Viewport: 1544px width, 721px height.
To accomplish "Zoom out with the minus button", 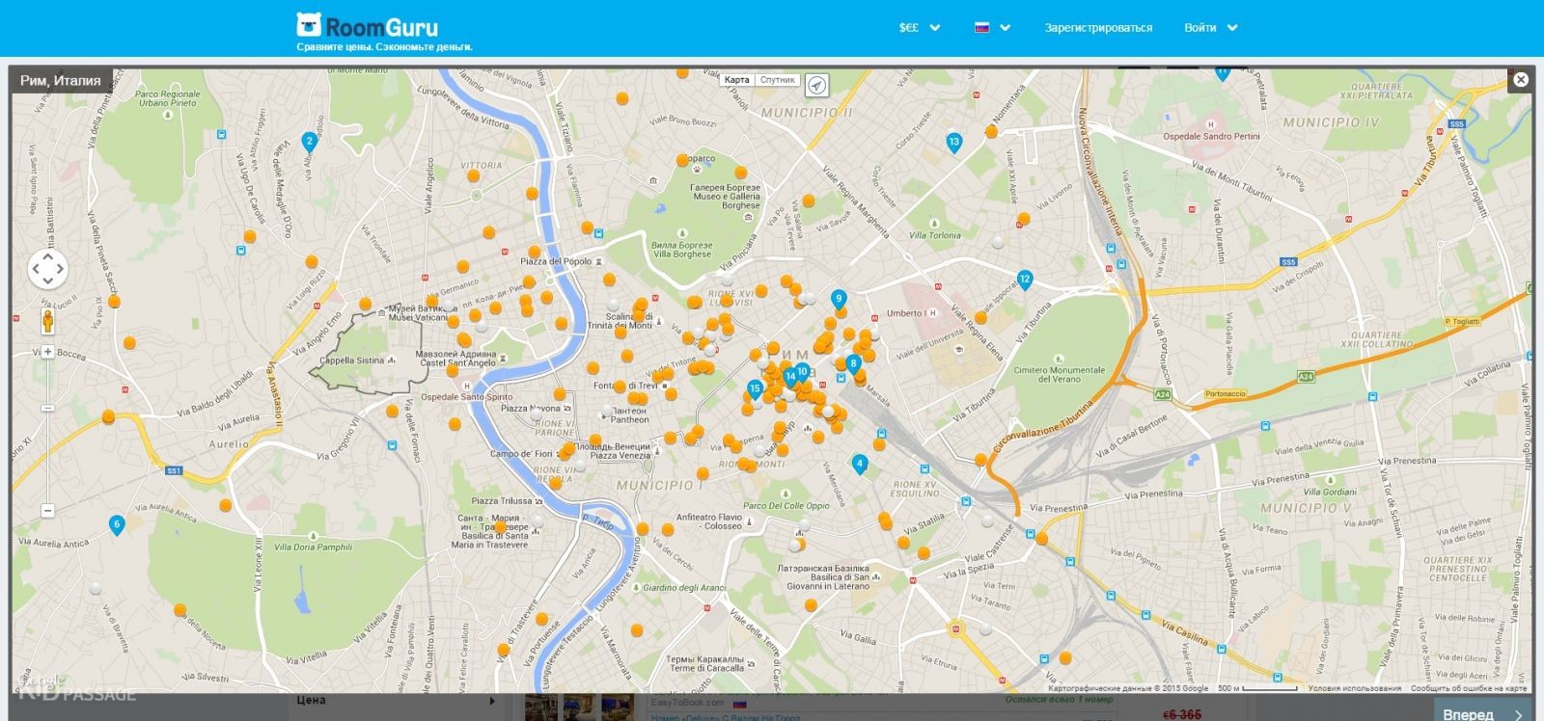I will pos(47,408).
